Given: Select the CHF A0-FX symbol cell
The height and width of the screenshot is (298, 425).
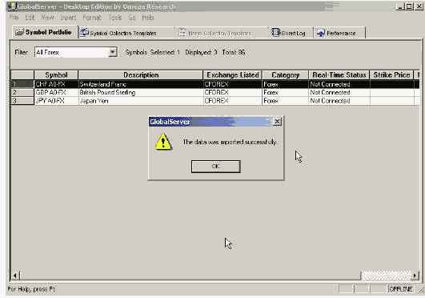Looking at the screenshot, I should (56, 84).
